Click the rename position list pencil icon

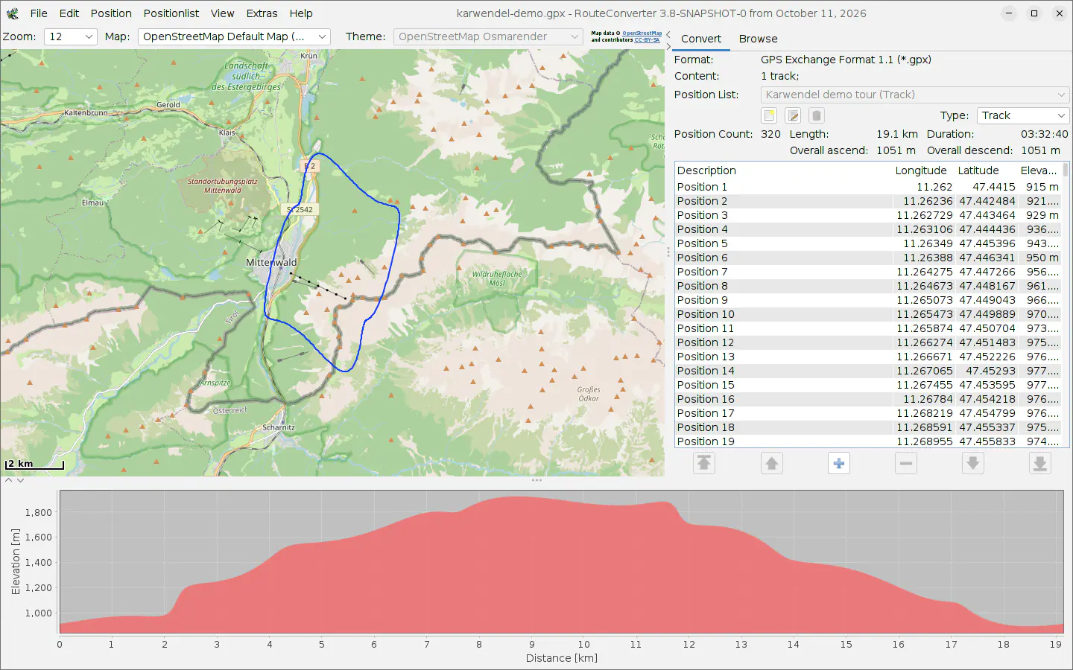[x=793, y=115]
